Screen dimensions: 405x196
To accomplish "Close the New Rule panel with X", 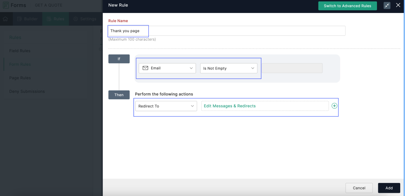I will pos(398,5).
